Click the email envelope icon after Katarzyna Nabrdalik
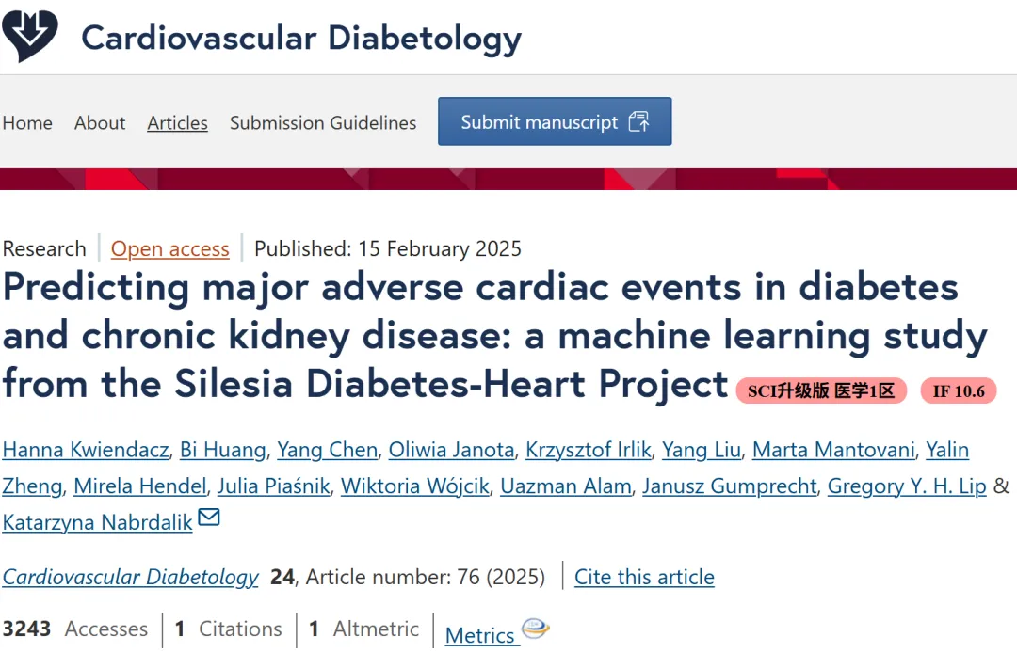The image size is (1017, 653). pos(209,517)
